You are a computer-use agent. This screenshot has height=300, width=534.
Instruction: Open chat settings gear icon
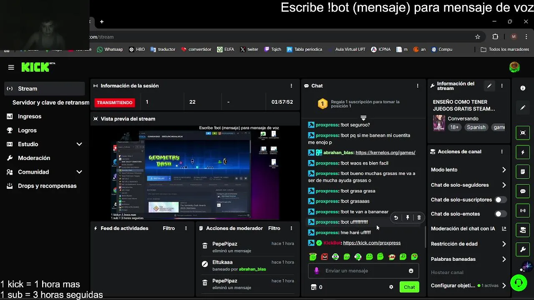[x=391, y=287]
